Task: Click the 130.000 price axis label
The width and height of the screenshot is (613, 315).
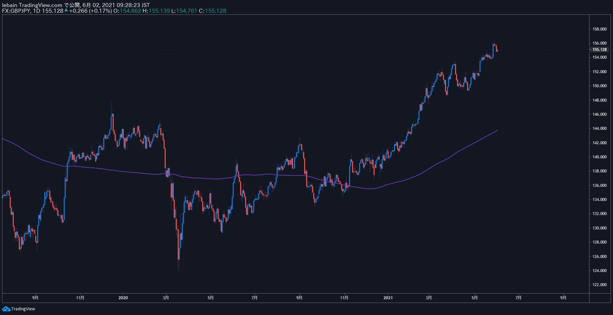Action: 600,228
